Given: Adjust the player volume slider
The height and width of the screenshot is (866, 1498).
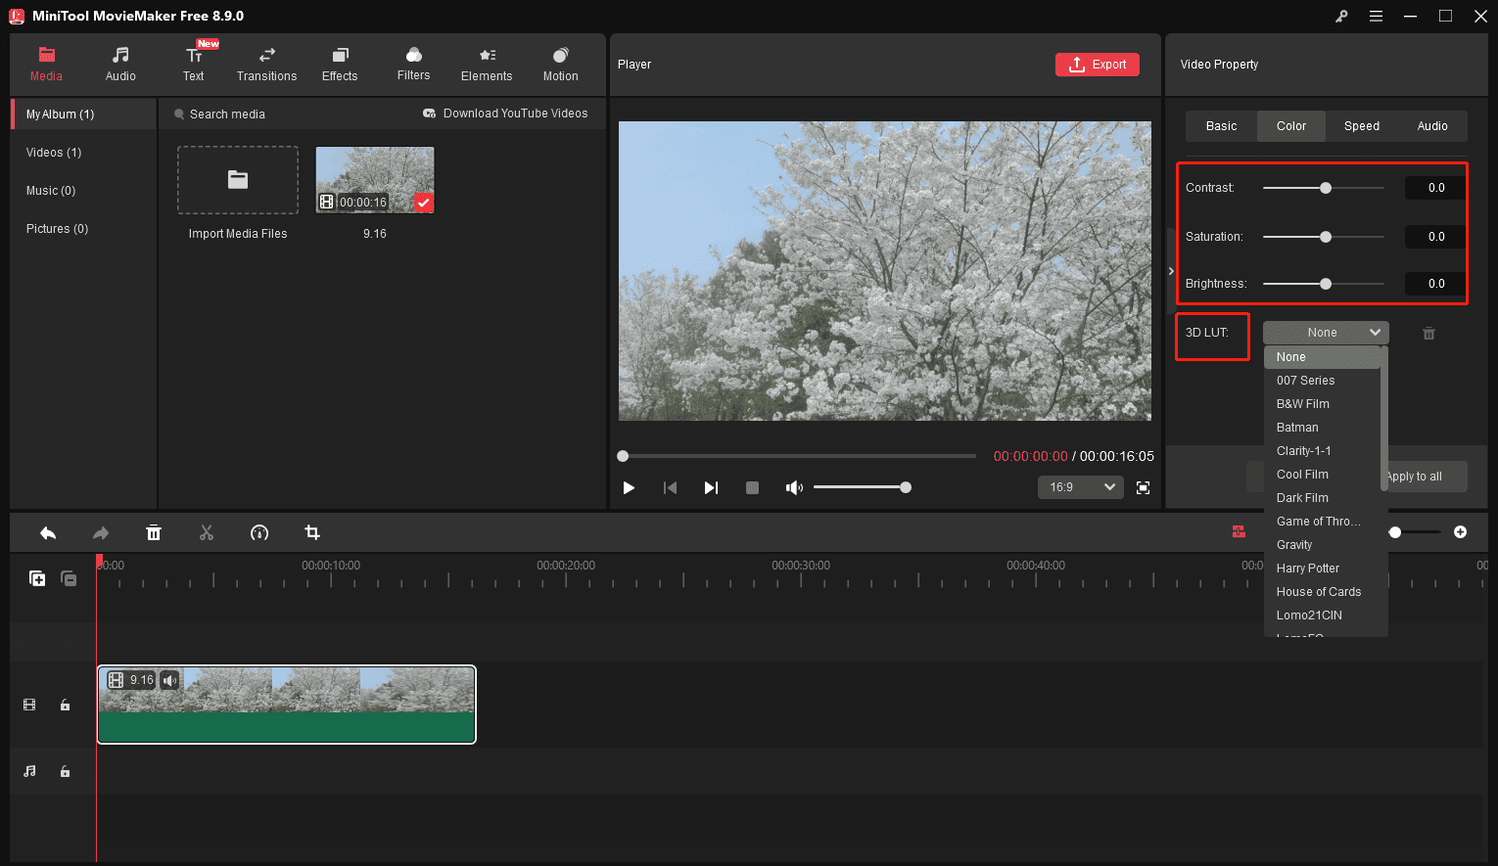Looking at the screenshot, I should point(862,487).
